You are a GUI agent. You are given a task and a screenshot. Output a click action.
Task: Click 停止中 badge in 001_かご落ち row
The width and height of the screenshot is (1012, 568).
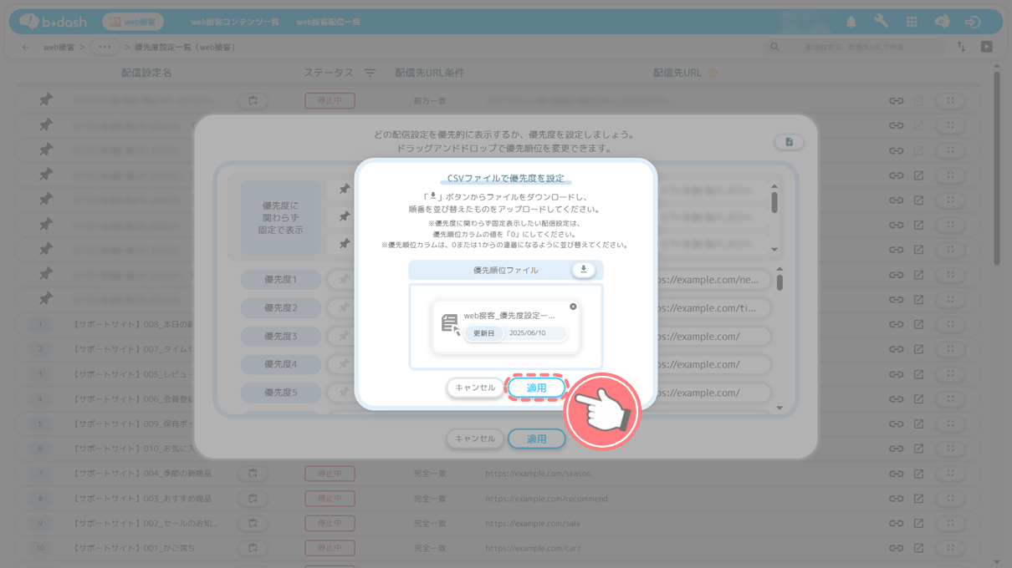(x=330, y=549)
